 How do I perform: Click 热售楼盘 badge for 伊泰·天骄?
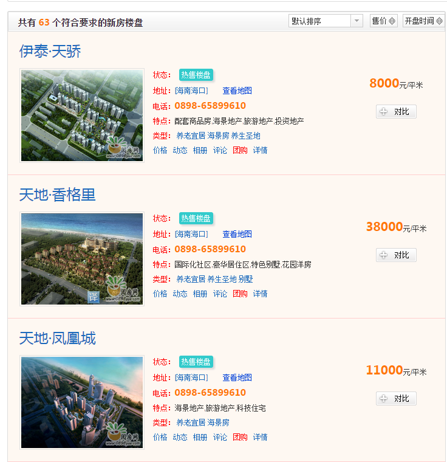pyautogui.click(x=196, y=75)
